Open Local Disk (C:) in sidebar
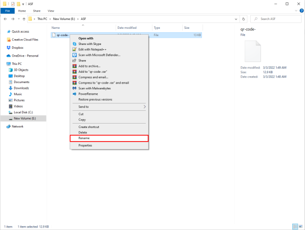The image size is (305, 230). (x=23, y=112)
